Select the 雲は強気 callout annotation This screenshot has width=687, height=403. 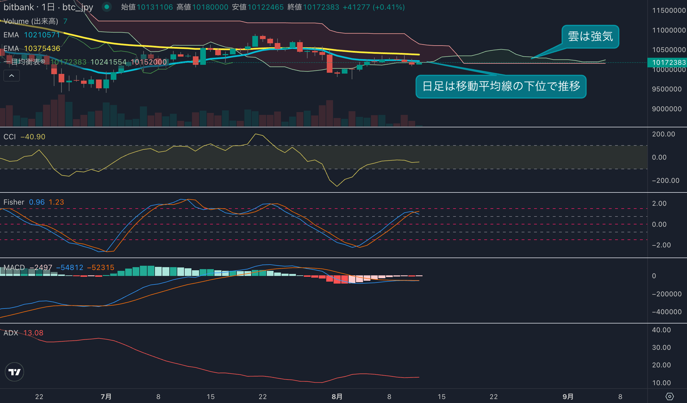pyautogui.click(x=590, y=37)
